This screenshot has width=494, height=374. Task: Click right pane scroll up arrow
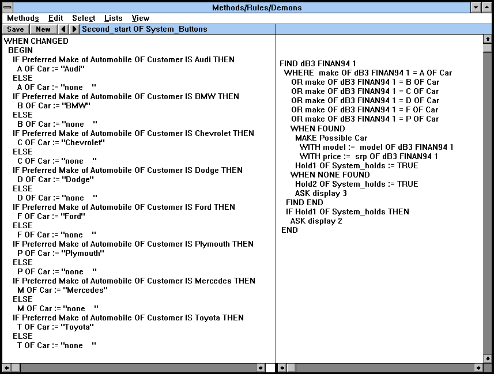pyautogui.click(x=488, y=39)
